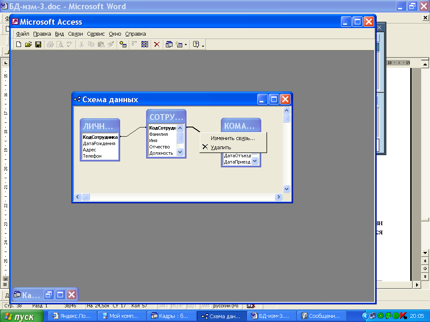
Task: Select Фамилия field in СОТРУ table
Action: pos(163,134)
